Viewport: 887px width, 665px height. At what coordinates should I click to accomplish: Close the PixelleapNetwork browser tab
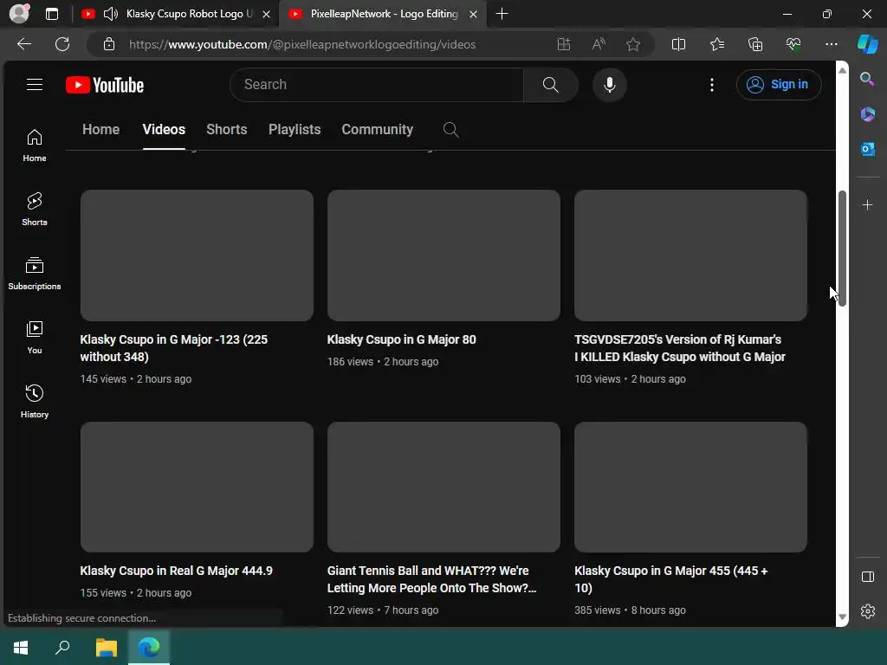[474, 14]
